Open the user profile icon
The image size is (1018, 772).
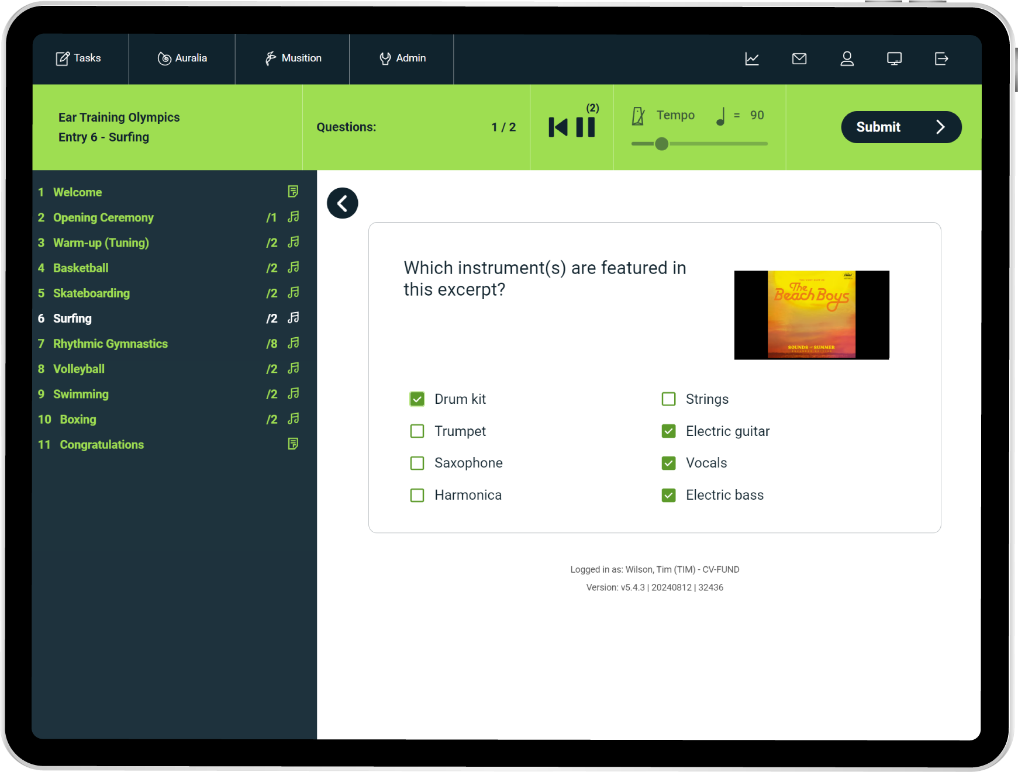(847, 58)
